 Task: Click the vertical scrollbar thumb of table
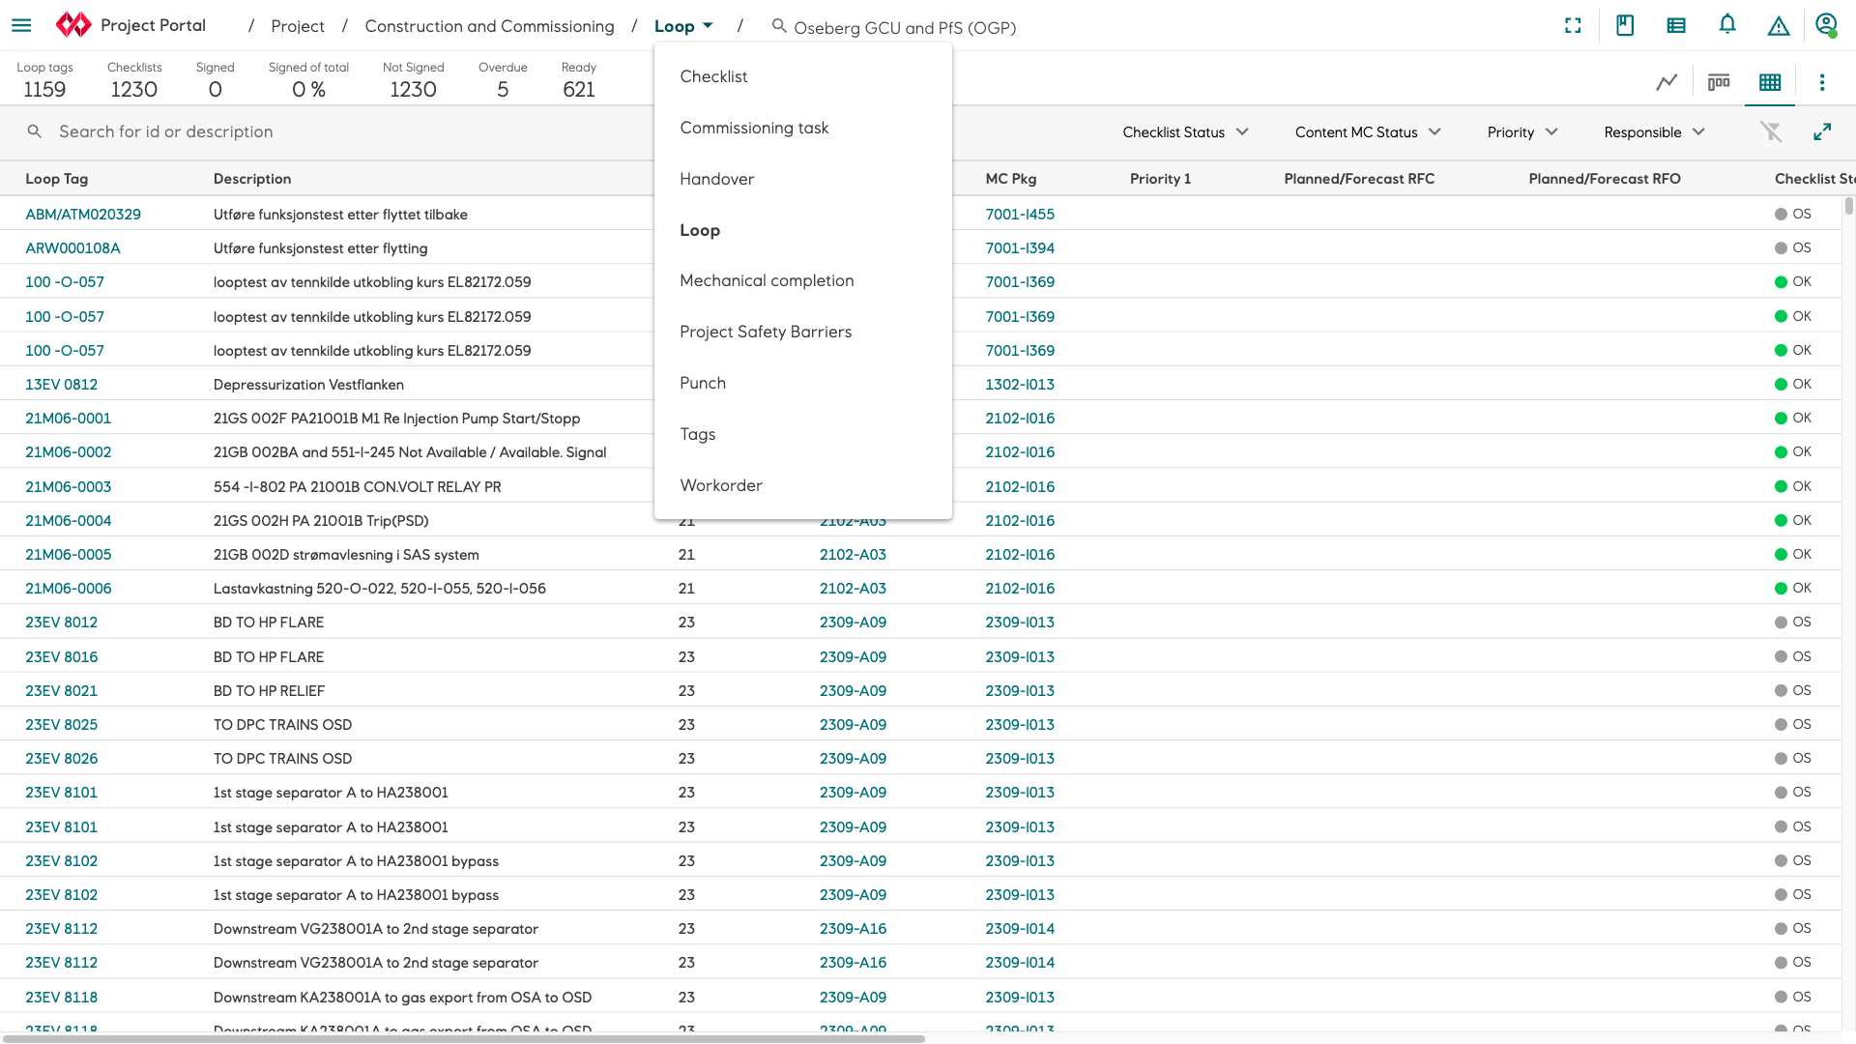pyautogui.click(x=1848, y=206)
